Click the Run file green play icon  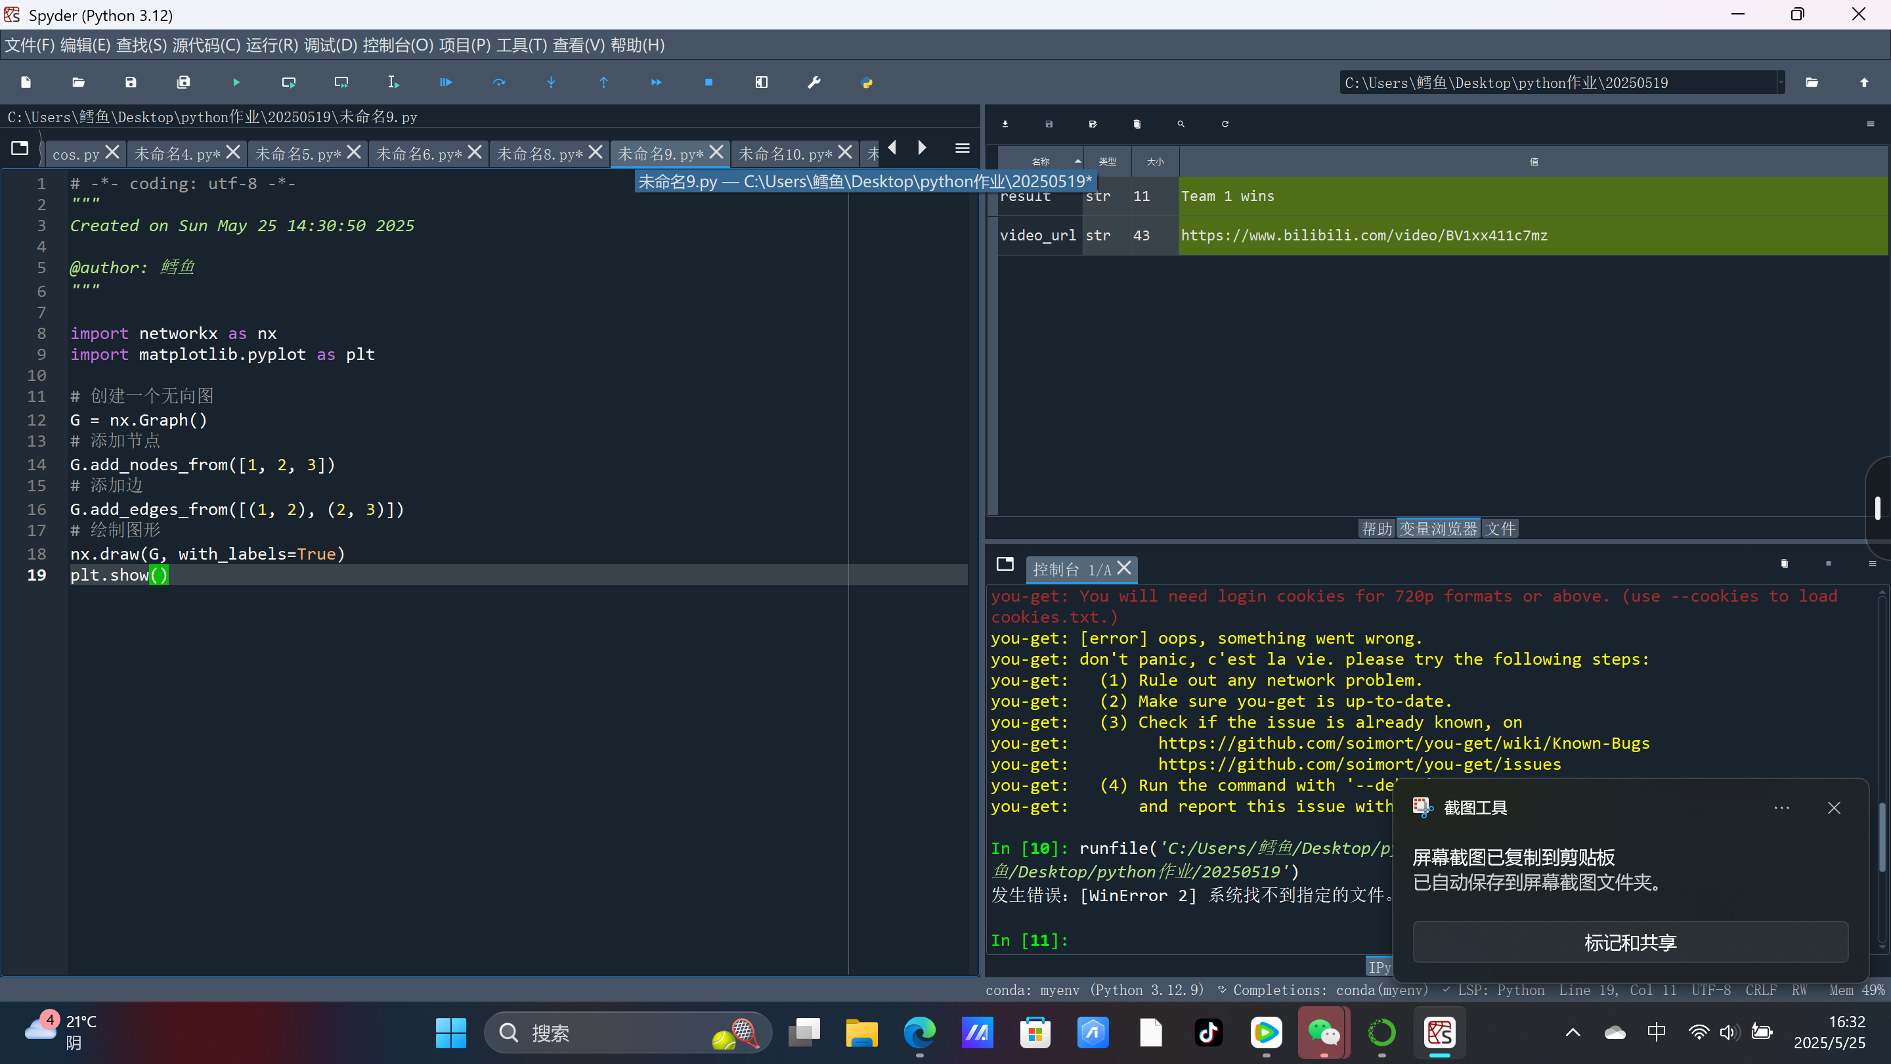pyautogui.click(x=236, y=82)
